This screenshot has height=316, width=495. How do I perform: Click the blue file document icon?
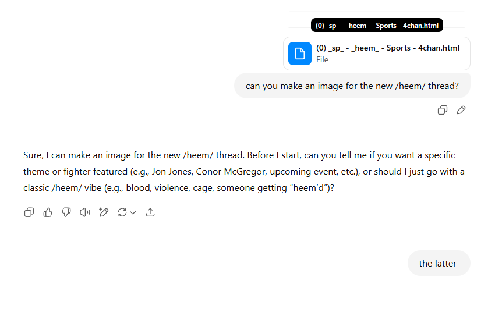(299, 54)
